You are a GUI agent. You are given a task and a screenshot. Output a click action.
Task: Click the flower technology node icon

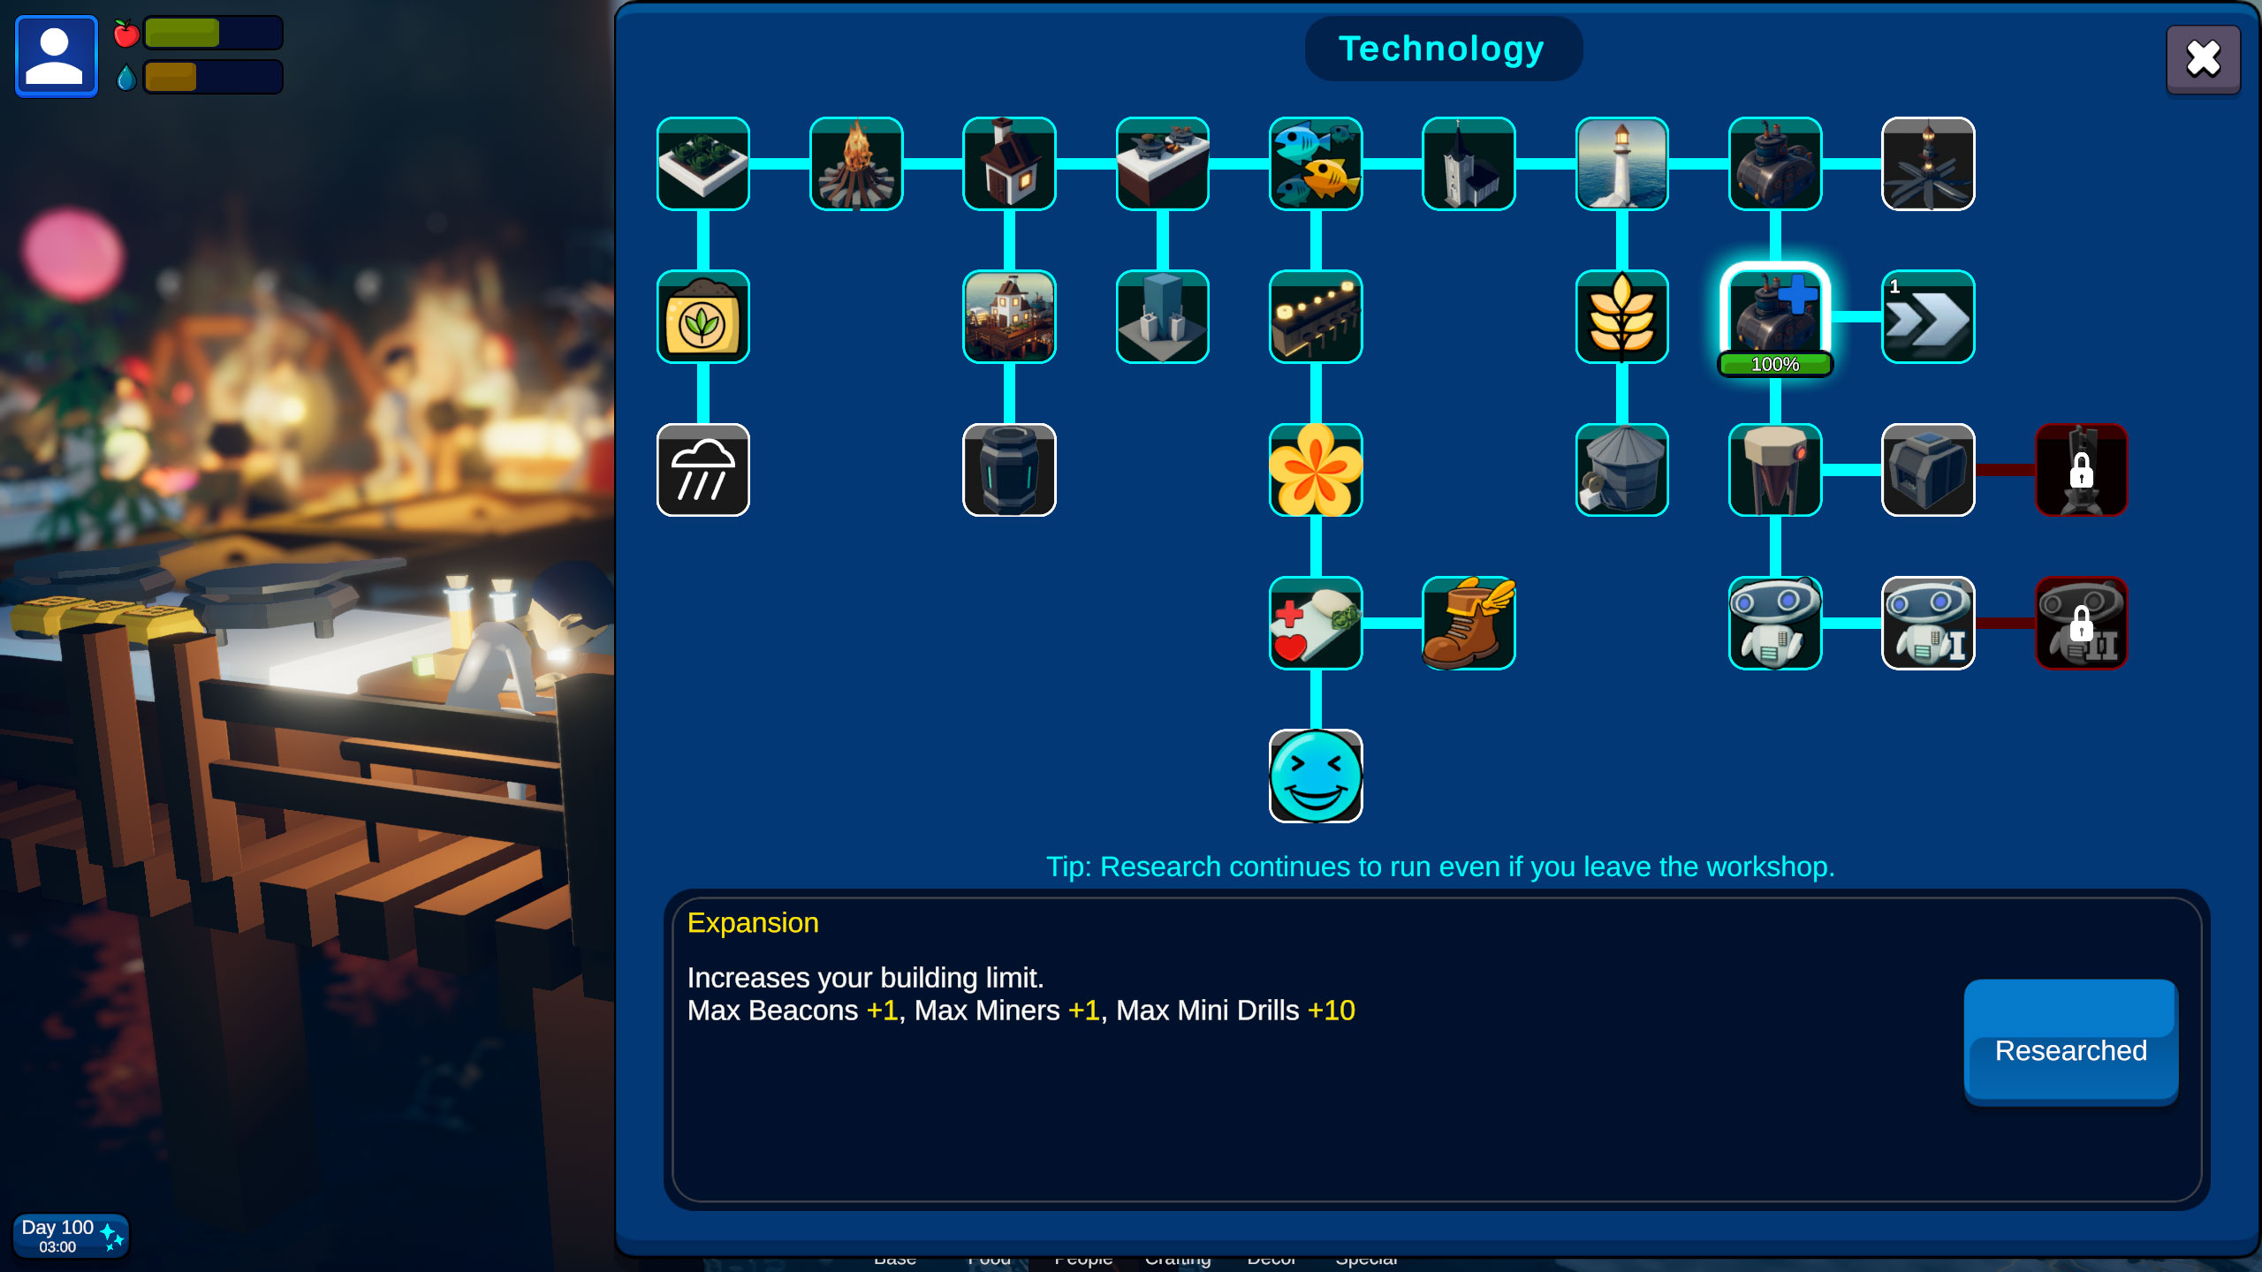[x=1316, y=469]
